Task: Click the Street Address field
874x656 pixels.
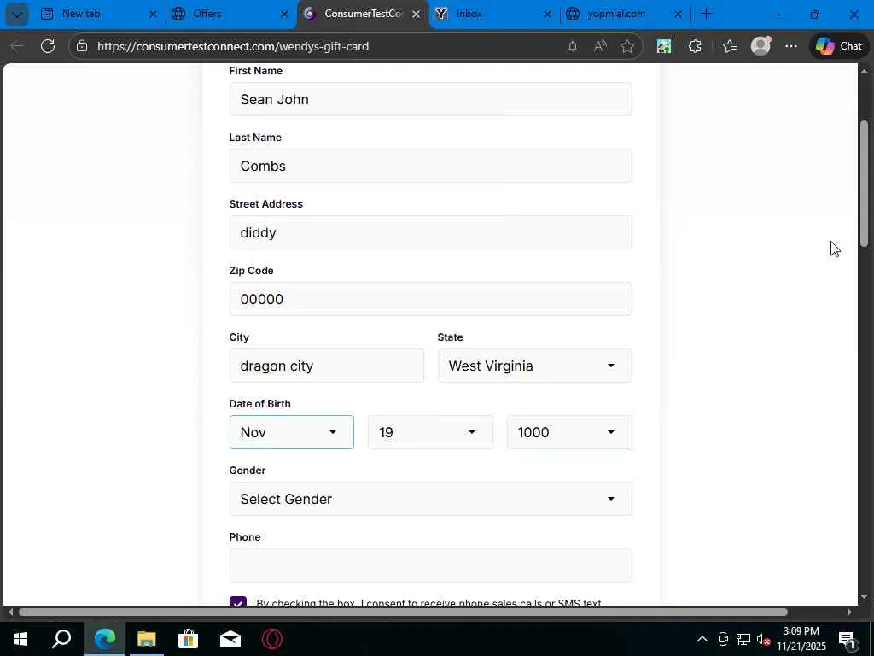Action: (x=430, y=232)
